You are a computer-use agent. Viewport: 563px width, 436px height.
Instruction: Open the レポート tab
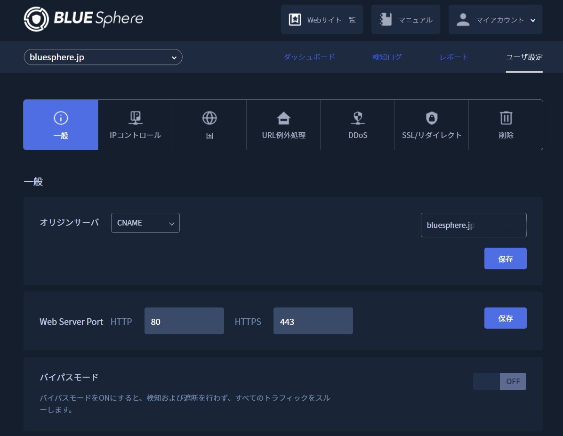(454, 57)
